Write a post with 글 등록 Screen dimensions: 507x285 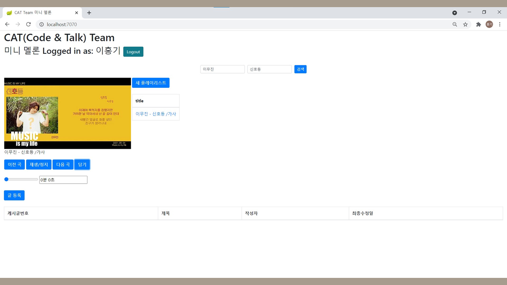(x=14, y=195)
